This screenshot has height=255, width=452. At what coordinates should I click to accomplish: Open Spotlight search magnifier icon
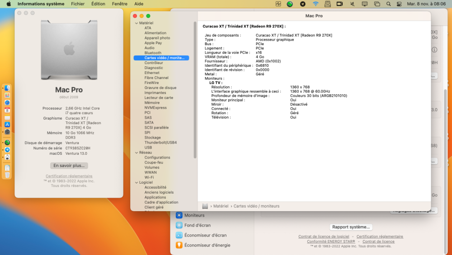point(388,4)
